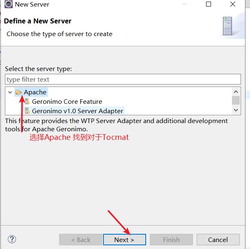Click the server list scroll up arrow
The image size is (250, 249).
(x=236, y=91)
